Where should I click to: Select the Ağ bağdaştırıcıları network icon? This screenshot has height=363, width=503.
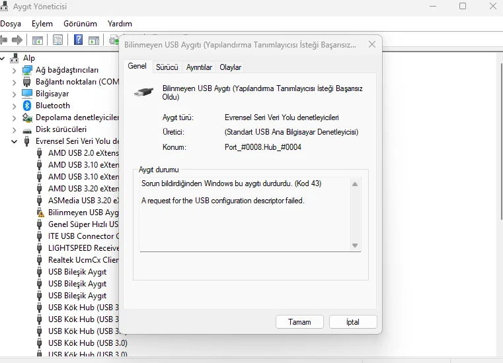[27, 70]
